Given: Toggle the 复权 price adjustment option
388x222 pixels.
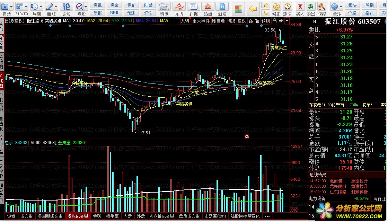Looking at the screenshot, I should (x=241, y=21).
